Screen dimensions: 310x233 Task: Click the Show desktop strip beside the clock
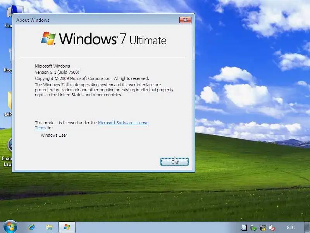click(x=307, y=227)
